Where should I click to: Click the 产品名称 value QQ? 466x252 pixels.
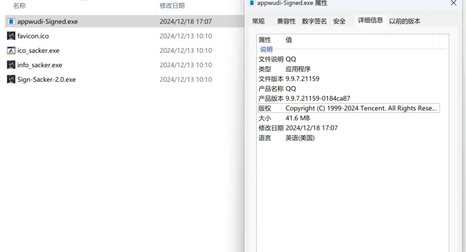click(x=291, y=89)
